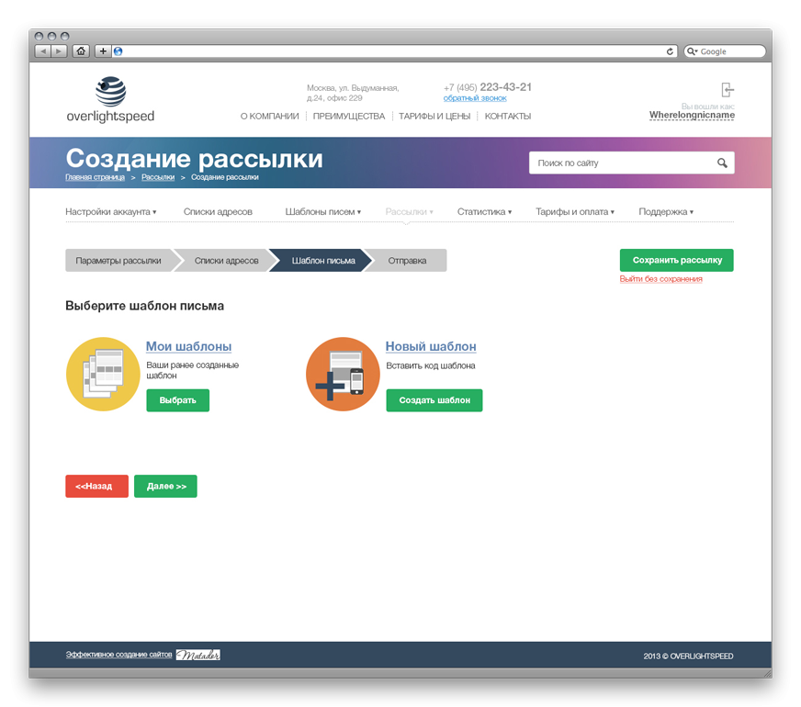Click the Matador logo in footer

[198, 655]
